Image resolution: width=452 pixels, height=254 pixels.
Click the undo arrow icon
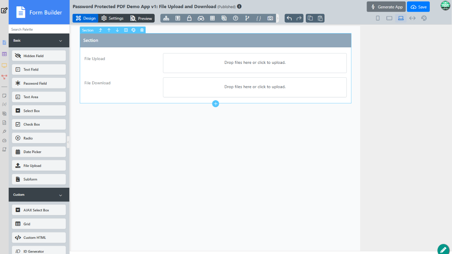click(x=289, y=18)
